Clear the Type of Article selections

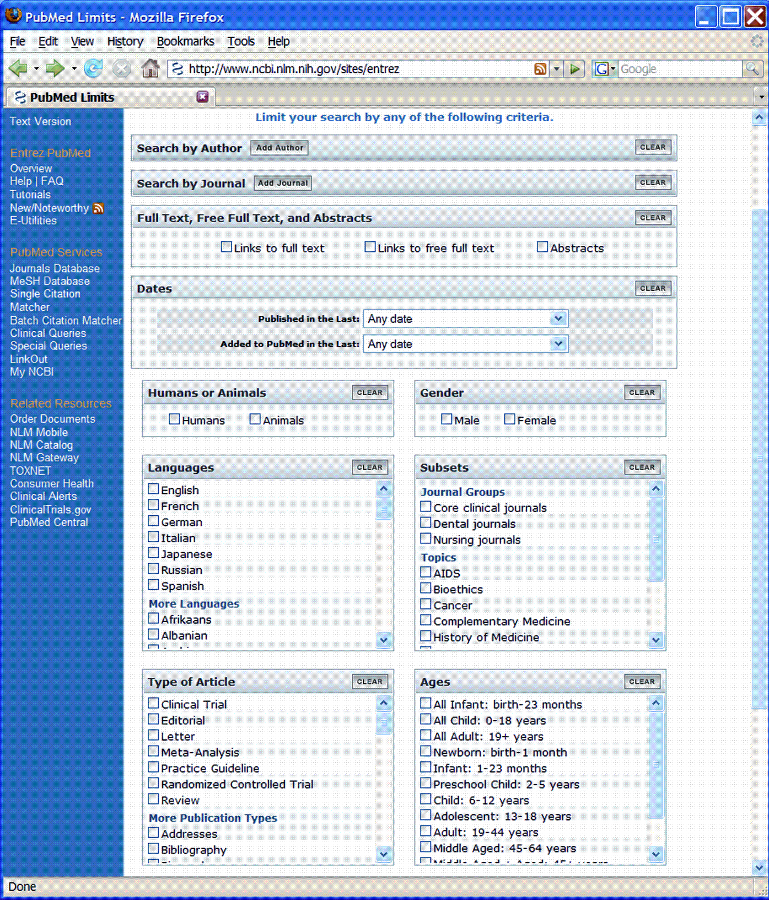[x=369, y=682]
